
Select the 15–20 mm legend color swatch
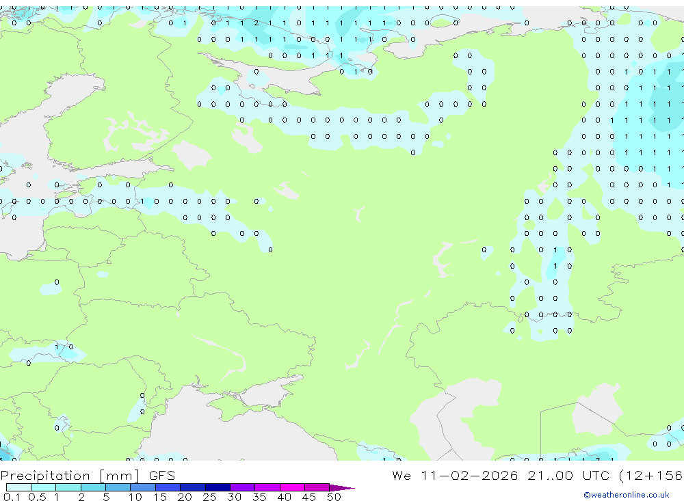tap(168, 487)
